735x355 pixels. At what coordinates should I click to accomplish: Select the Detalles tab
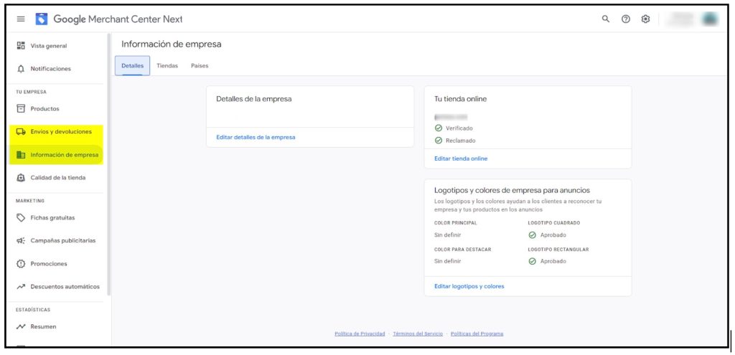(132, 66)
